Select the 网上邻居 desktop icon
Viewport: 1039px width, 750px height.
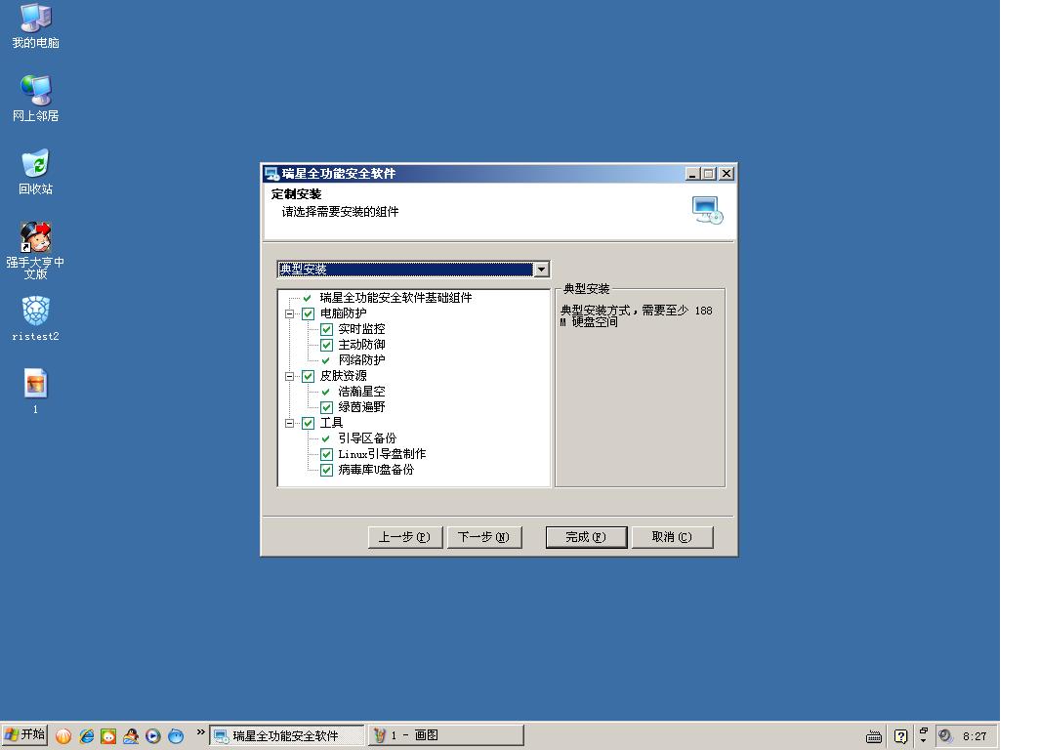36,98
